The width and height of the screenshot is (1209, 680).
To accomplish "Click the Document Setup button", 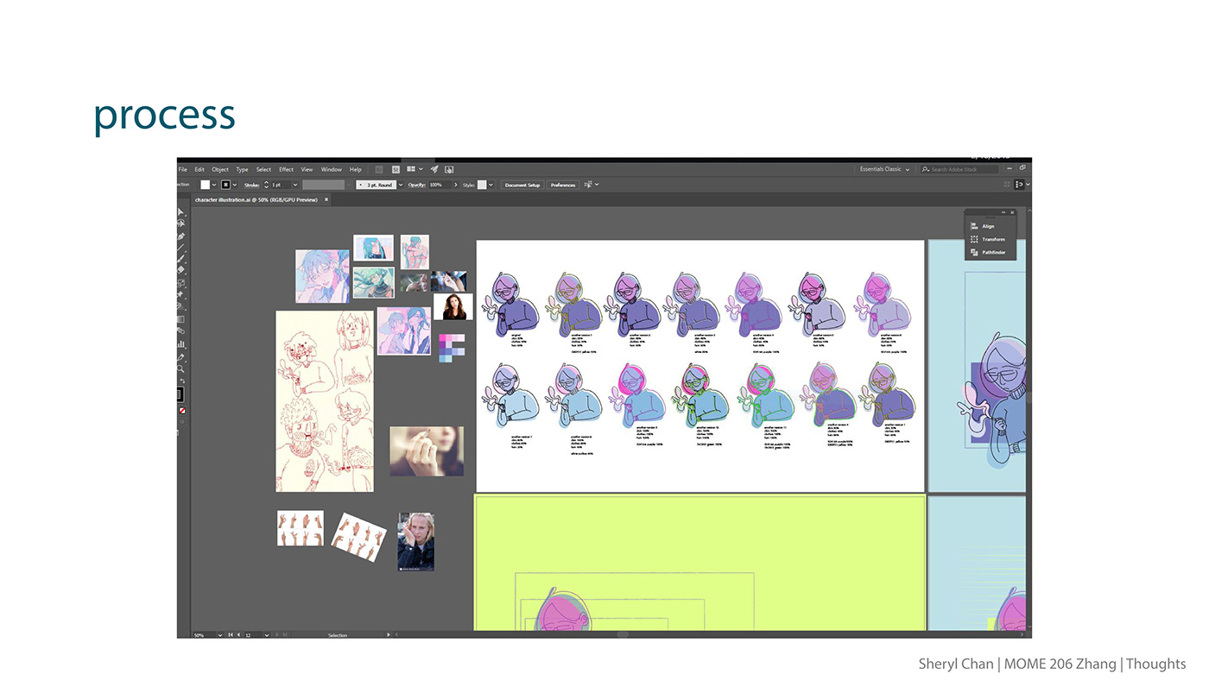I will [x=522, y=185].
